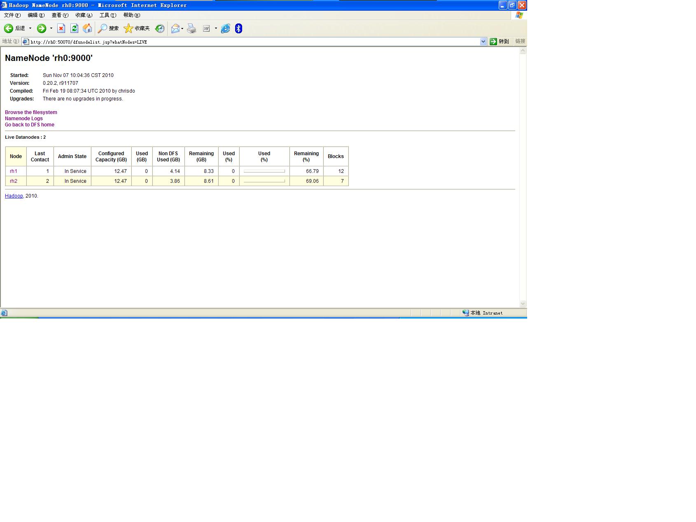The width and height of the screenshot is (696, 522).
Task: Expand Edit button dropdown arrow
Action: click(x=216, y=28)
